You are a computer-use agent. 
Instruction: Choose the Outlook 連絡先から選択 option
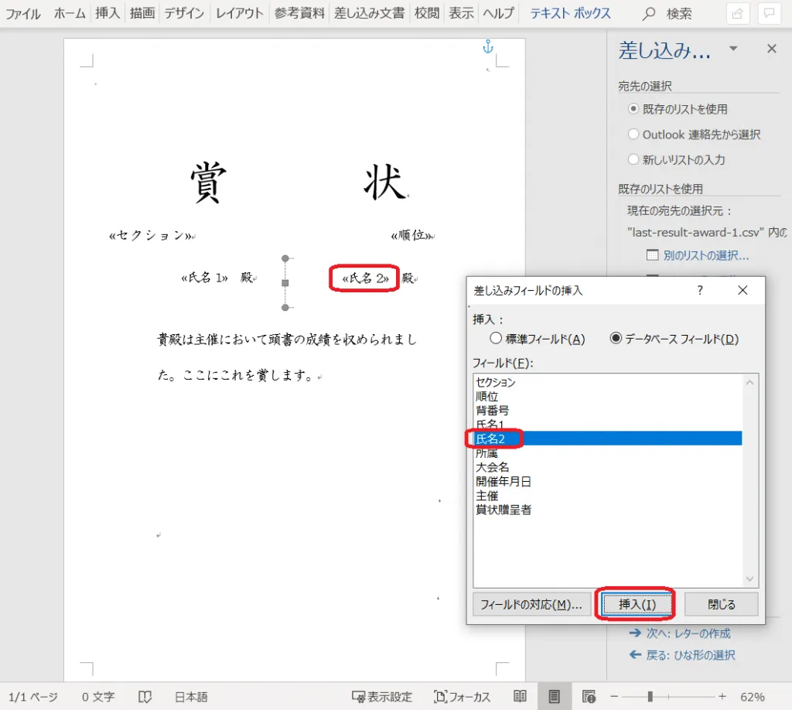point(633,135)
